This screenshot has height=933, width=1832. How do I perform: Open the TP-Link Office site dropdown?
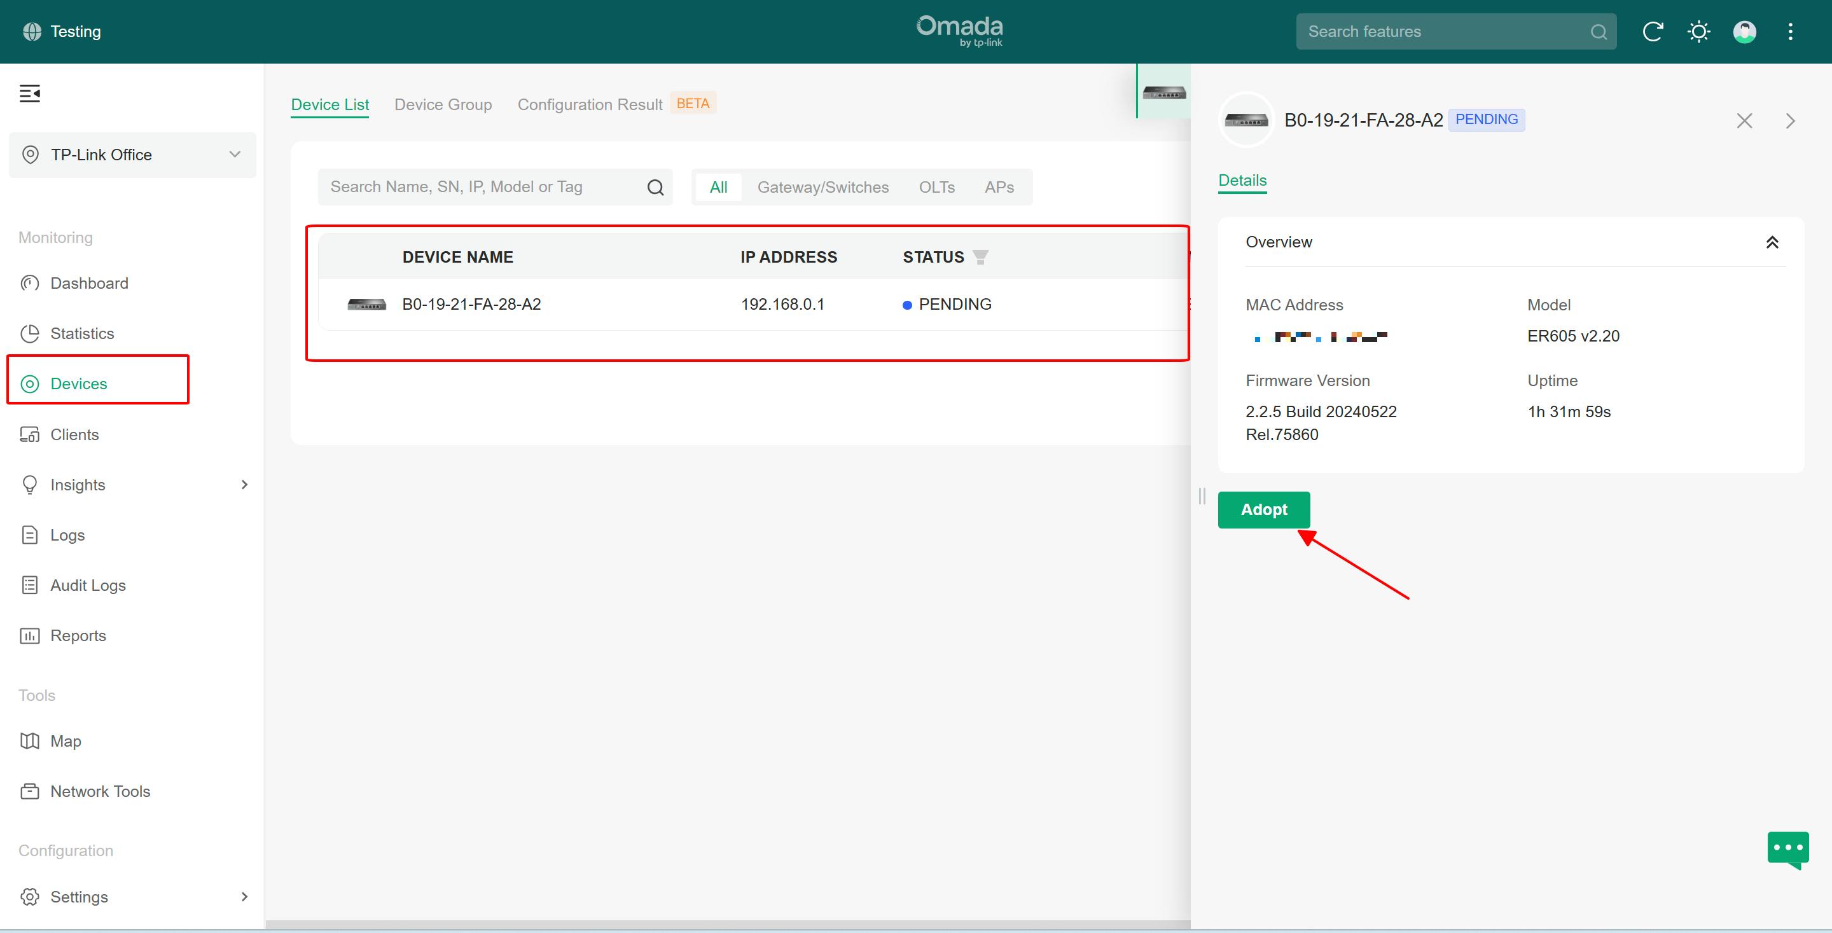(132, 155)
